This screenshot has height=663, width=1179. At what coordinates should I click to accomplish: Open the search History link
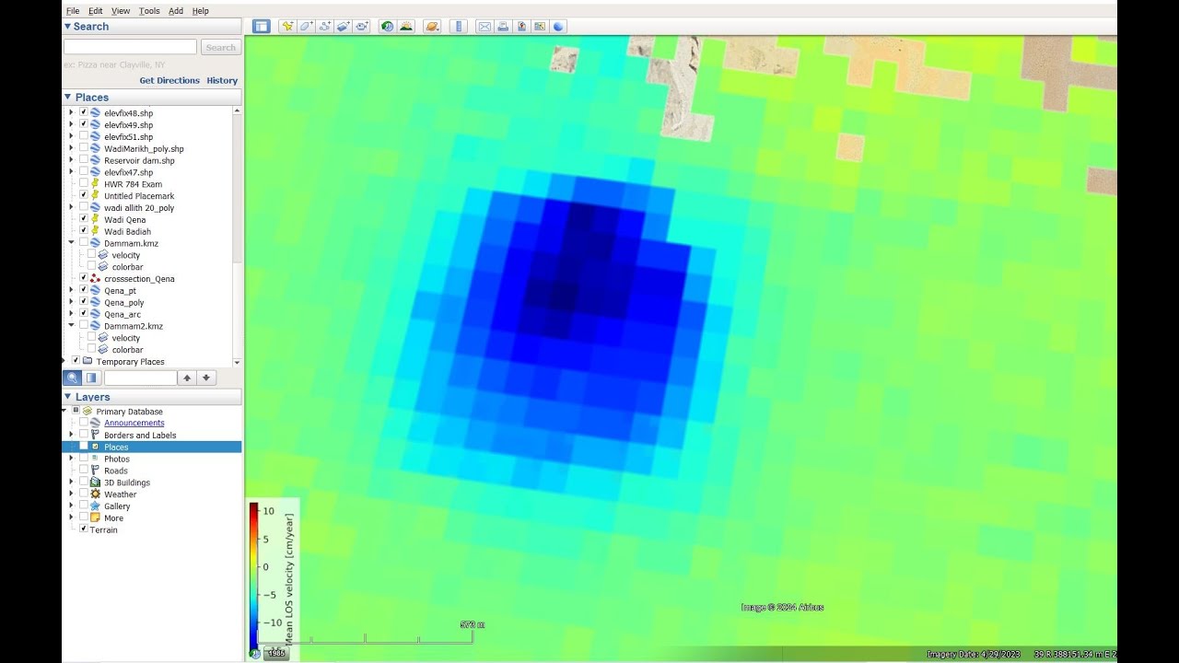click(222, 81)
